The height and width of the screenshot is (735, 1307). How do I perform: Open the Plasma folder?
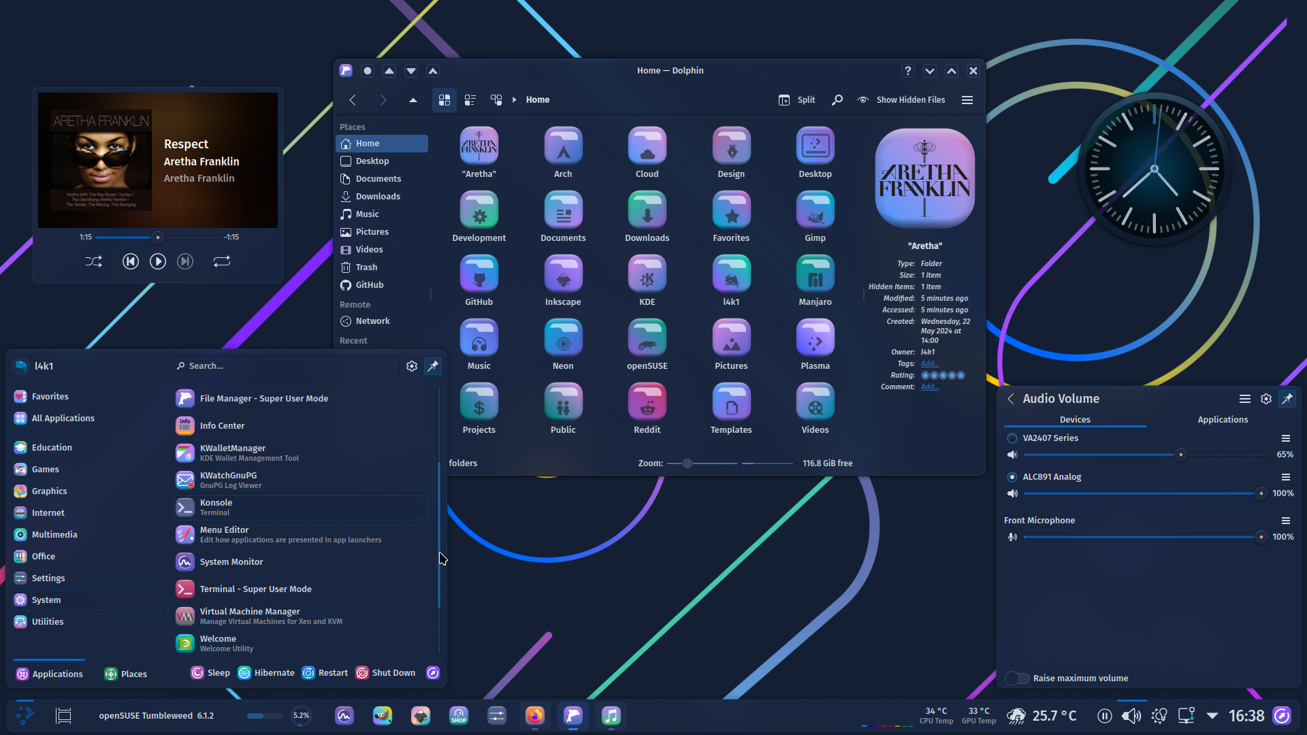point(815,344)
